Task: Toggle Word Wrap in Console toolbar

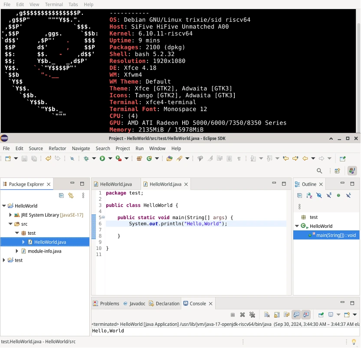Action: [x=287, y=315]
